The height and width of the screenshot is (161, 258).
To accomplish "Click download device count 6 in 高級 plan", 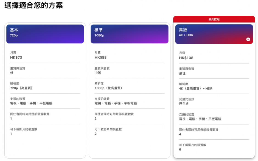I will point(180,149).
